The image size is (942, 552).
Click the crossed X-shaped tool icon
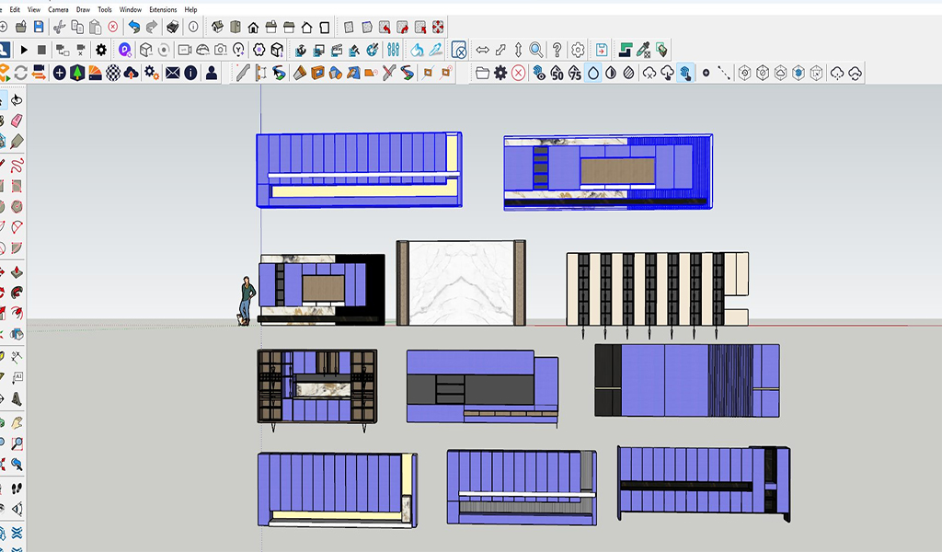pyautogui.click(x=389, y=73)
